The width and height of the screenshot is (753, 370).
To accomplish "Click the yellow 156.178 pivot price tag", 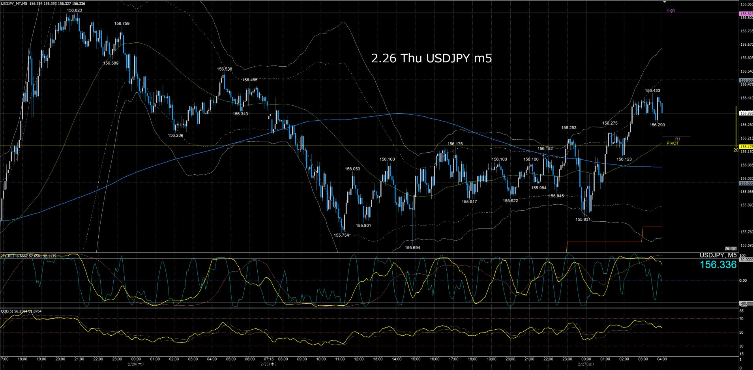I will [x=746, y=147].
